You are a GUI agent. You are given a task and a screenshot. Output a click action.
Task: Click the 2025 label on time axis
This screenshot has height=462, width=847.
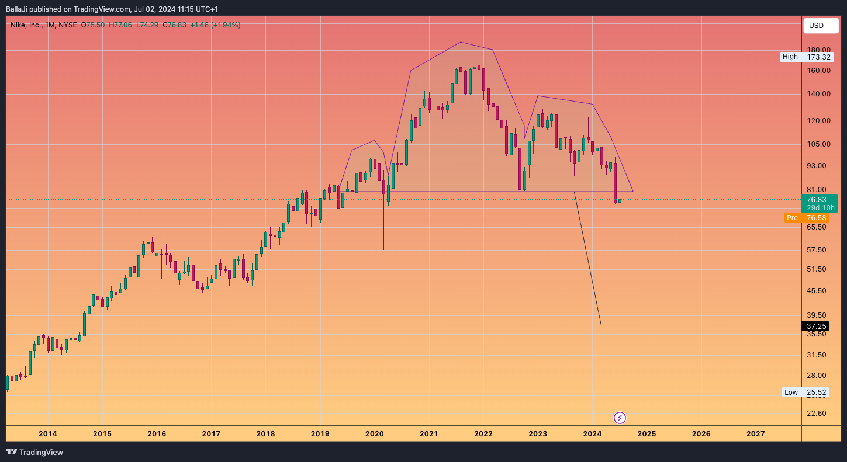click(x=647, y=434)
